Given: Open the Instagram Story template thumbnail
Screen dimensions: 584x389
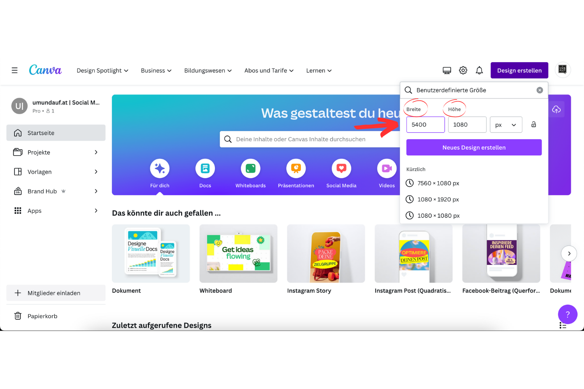Looking at the screenshot, I should [326, 253].
